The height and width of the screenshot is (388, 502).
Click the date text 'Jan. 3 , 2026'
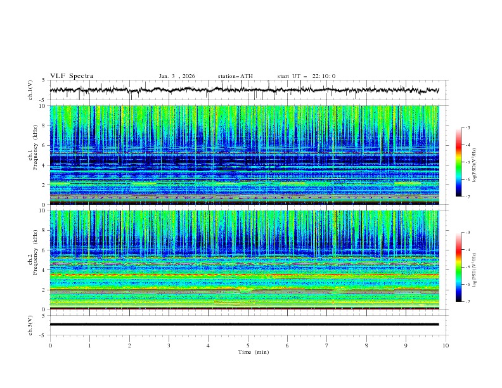click(x=177, y=76)
